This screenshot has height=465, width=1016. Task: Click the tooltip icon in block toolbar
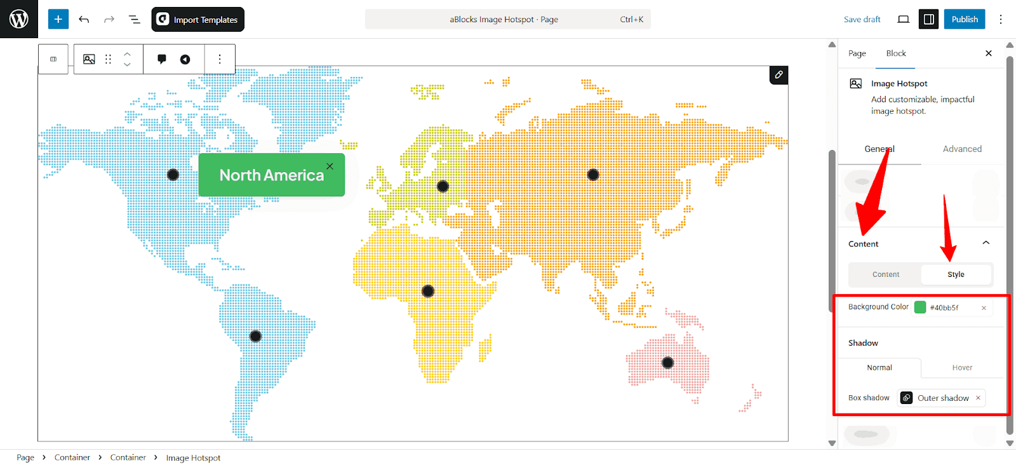pos(162,59)
